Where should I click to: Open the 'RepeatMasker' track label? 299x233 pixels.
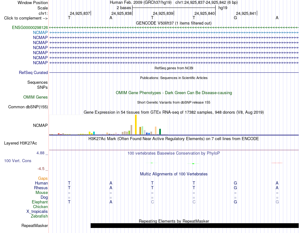[x=35, y=225]
